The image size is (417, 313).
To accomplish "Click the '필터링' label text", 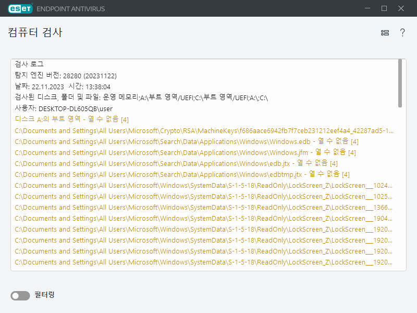I will tap(44, 295).
